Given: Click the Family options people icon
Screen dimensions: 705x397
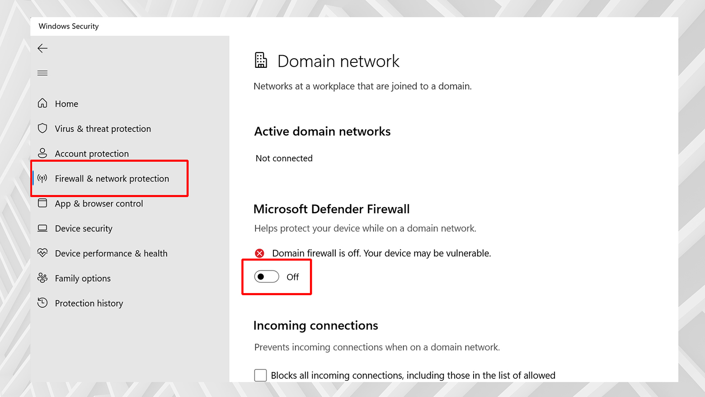Looking at the screenshot, I should [x=42, y=278].
